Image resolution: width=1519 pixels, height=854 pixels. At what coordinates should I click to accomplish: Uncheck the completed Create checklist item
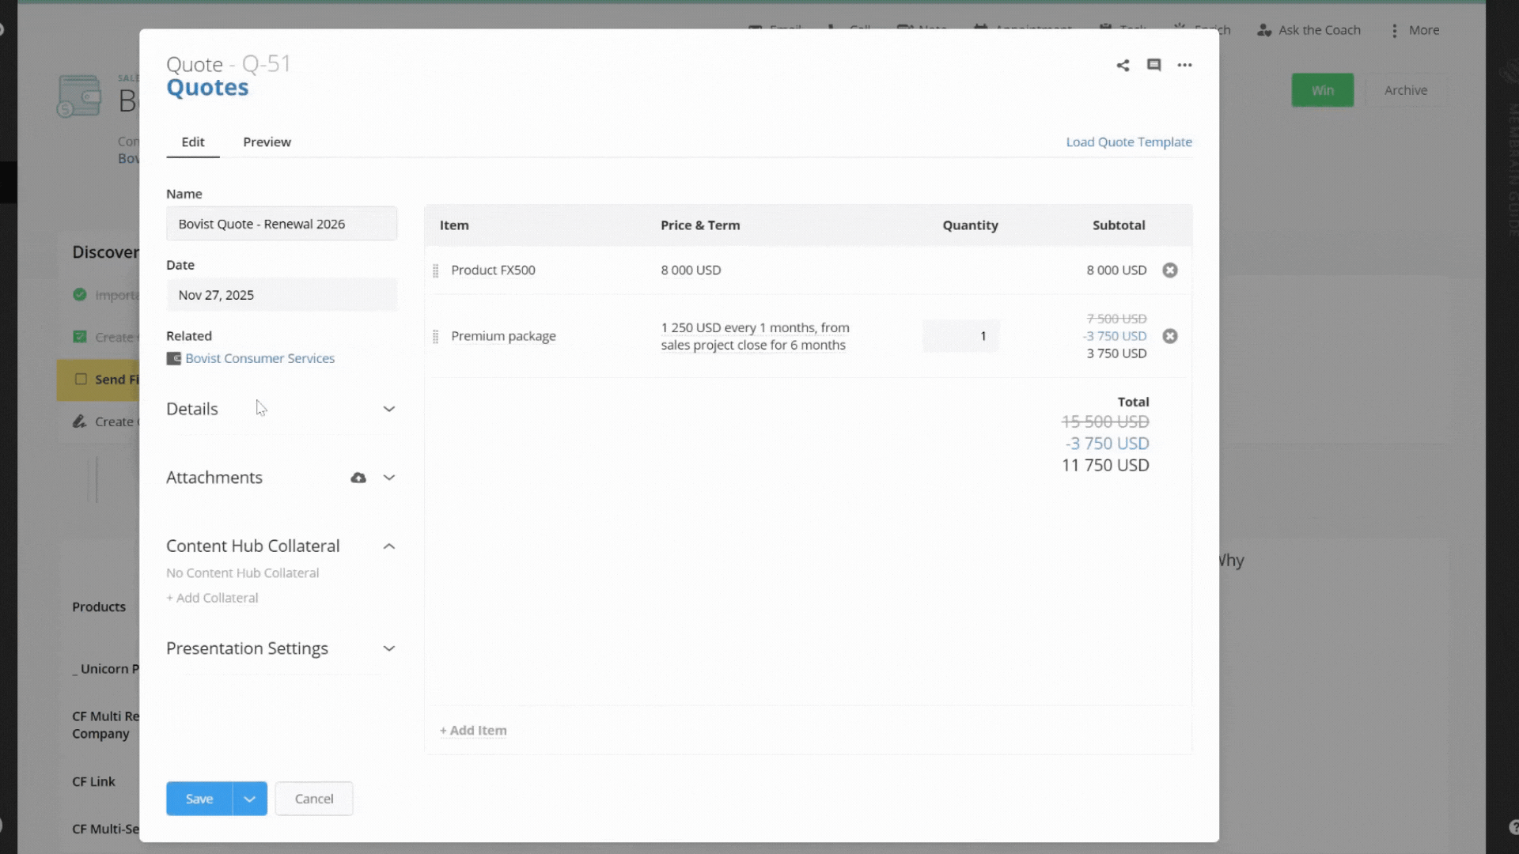[79, 336]
